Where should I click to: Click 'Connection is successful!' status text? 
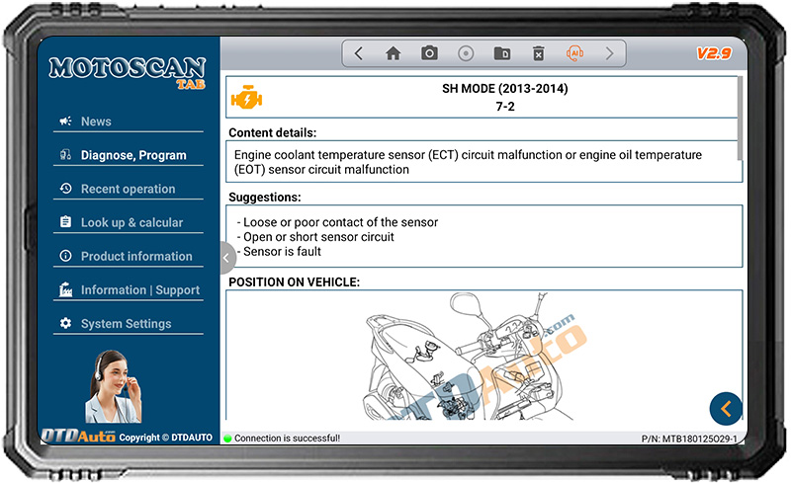pos(287,439)
